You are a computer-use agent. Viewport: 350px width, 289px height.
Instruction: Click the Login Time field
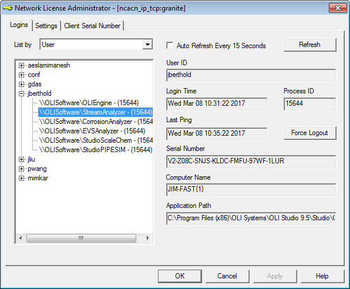[x=217, y=103]
